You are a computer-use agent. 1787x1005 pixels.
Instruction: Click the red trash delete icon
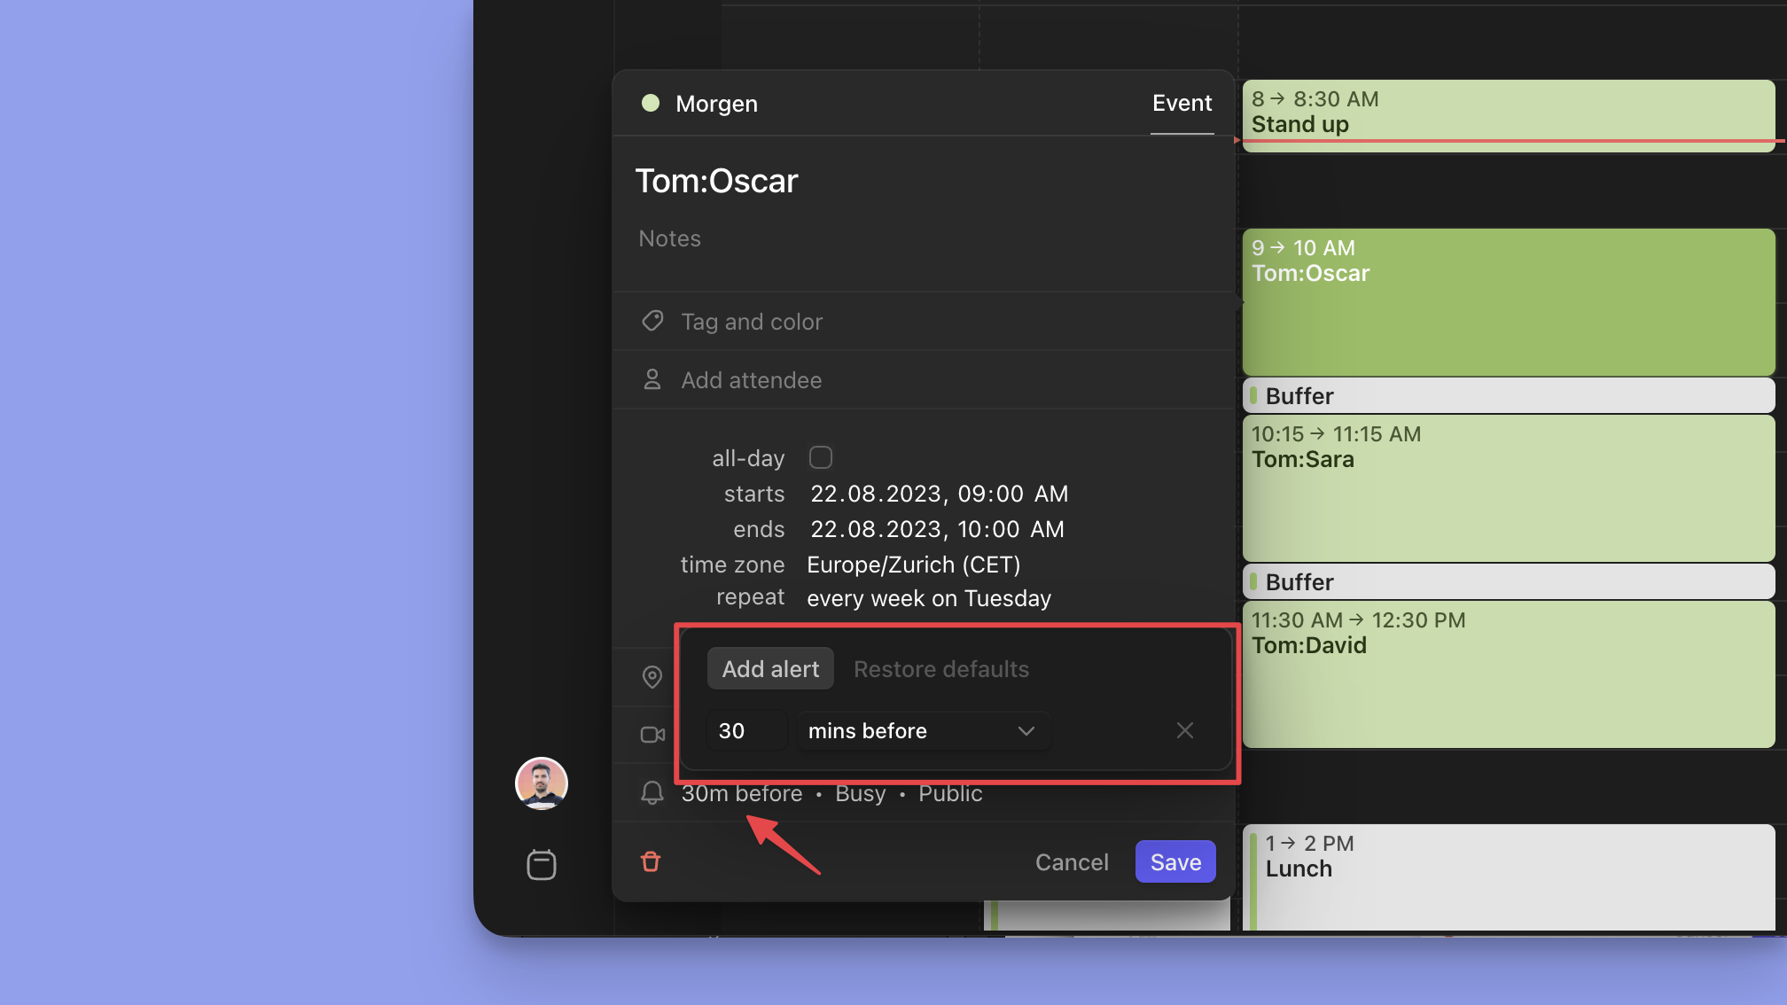point(651,861)
